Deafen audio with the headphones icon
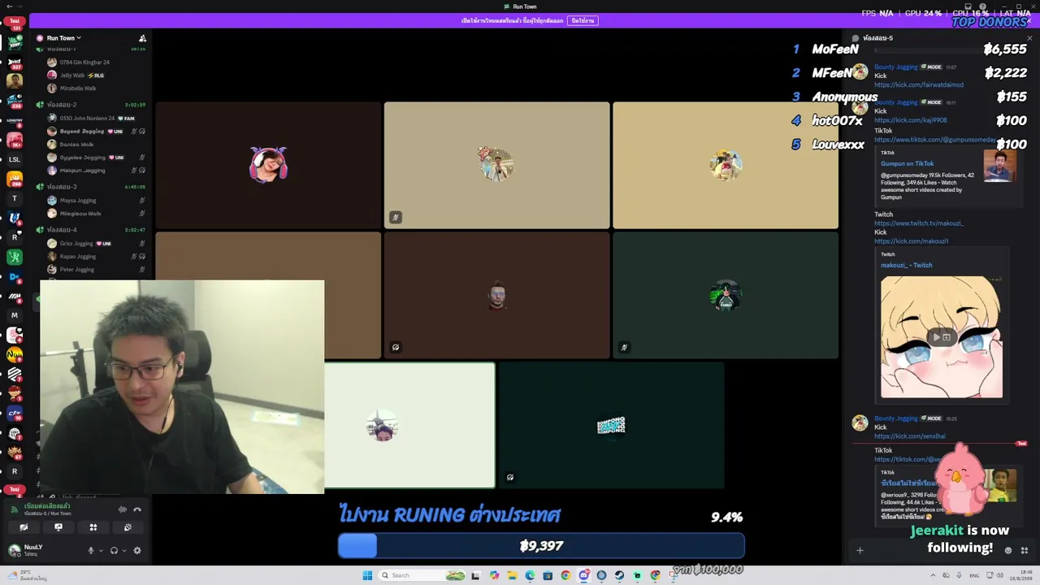The image size is (1040, 585). click(x=114, y=550)
